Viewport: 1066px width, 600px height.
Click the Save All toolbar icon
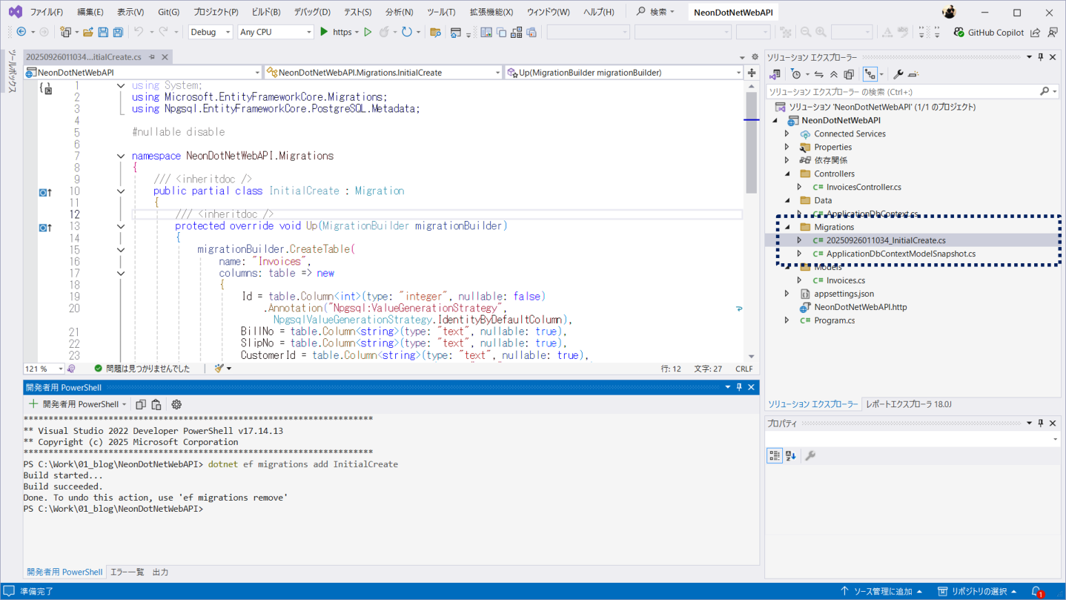point(118,33)
